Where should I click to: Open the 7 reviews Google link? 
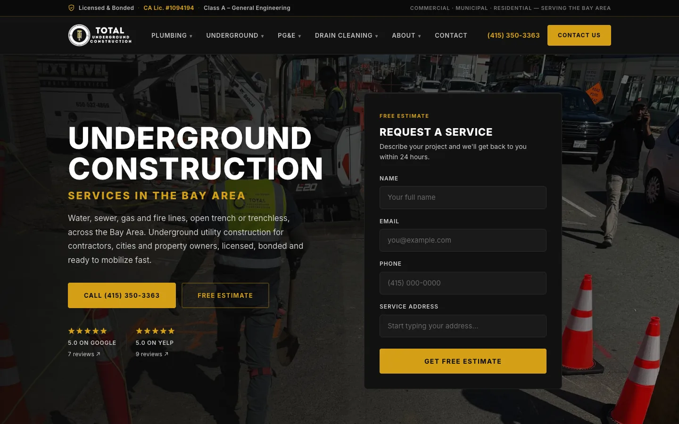click(84, 354)
